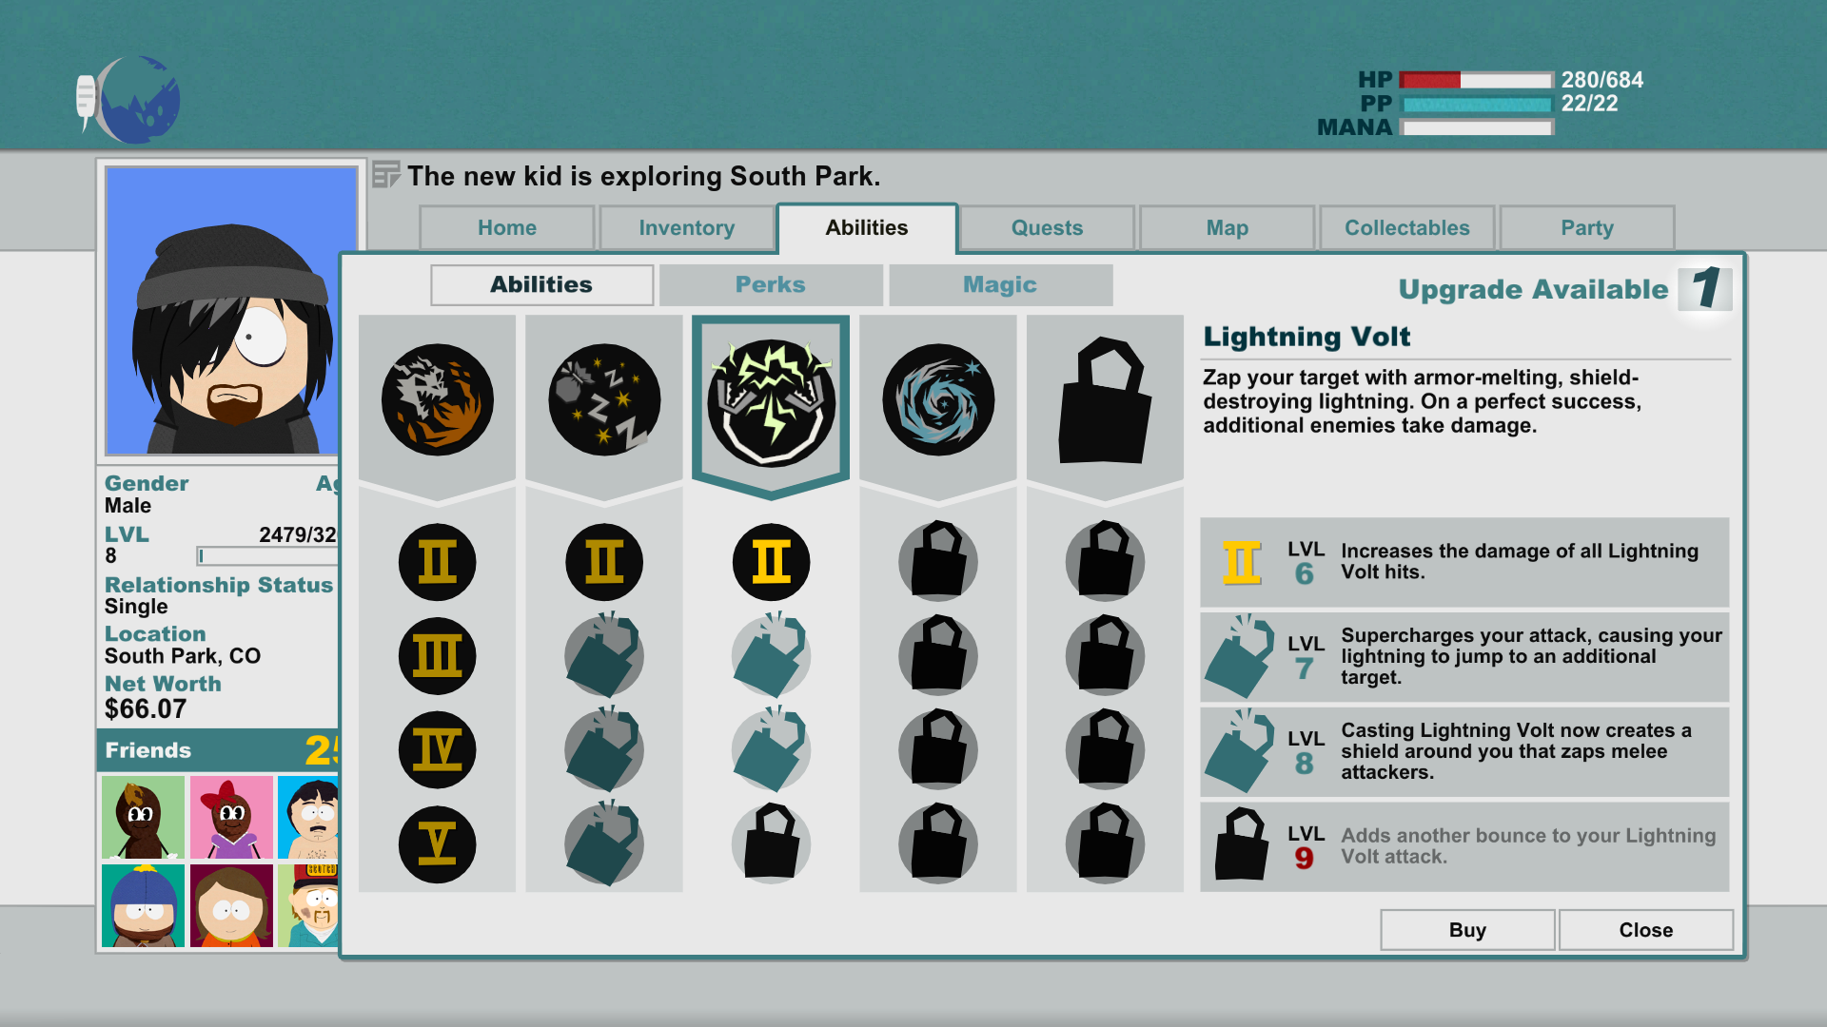1827x1027 pixels.
Task: Select the Abilities sub-tab
Action: coord(541,285)
